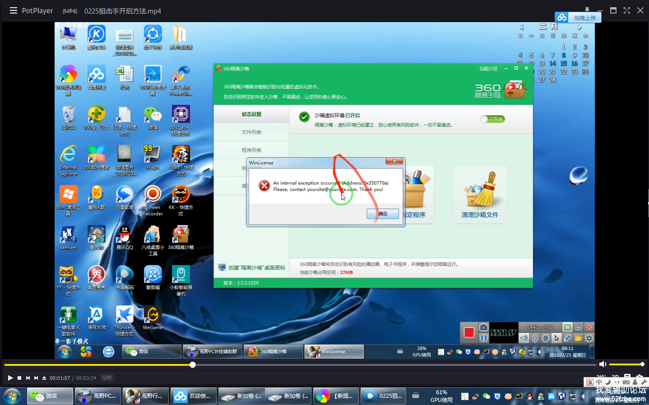This screenshot has width=649, height=405.
Task: Click the recorder green region-select icon
Action: coord(567,327)
